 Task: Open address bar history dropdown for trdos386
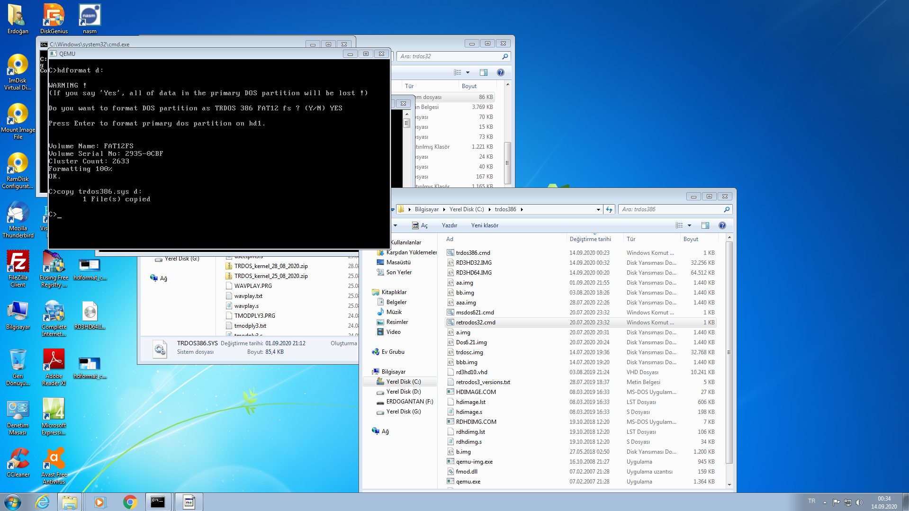(598, 209)
